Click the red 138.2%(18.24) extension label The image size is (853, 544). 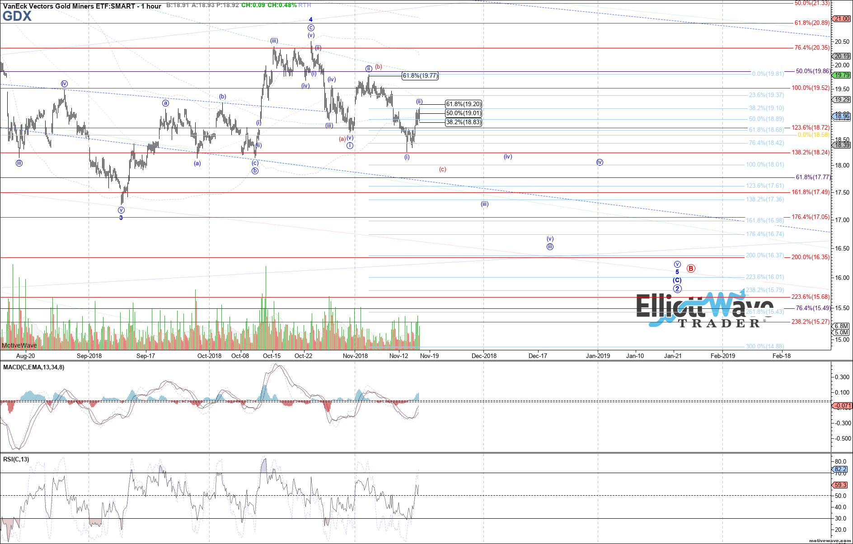811,152
